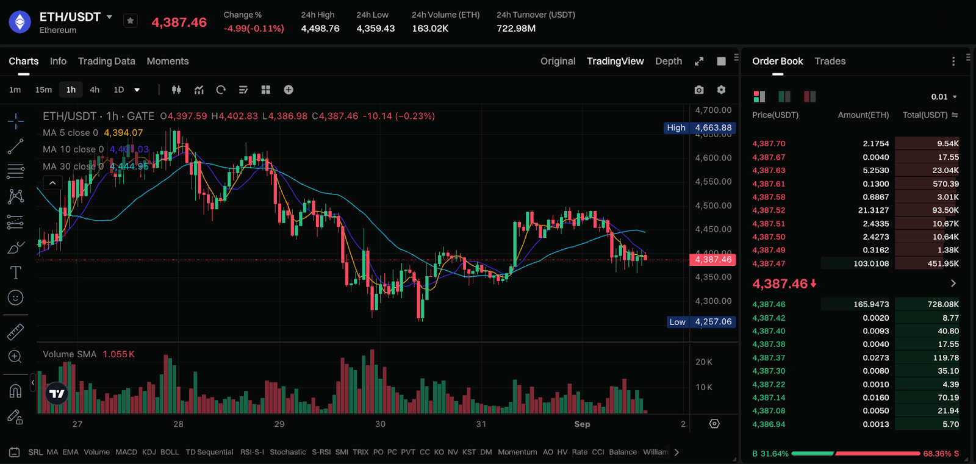Open the Fibonacci retracement tool
The height and width of the screenshot is (464, 976).
point(16,171)
